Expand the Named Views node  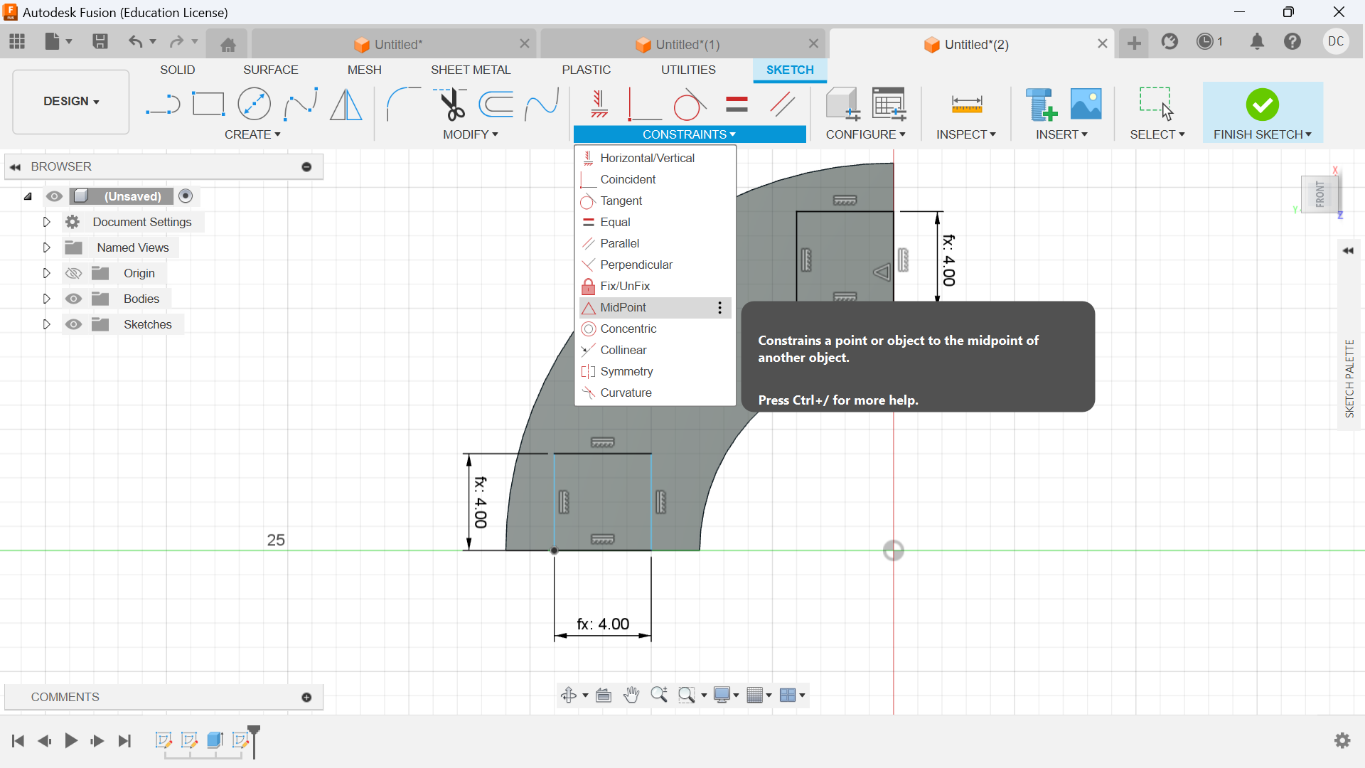click(x=46, y=248)
